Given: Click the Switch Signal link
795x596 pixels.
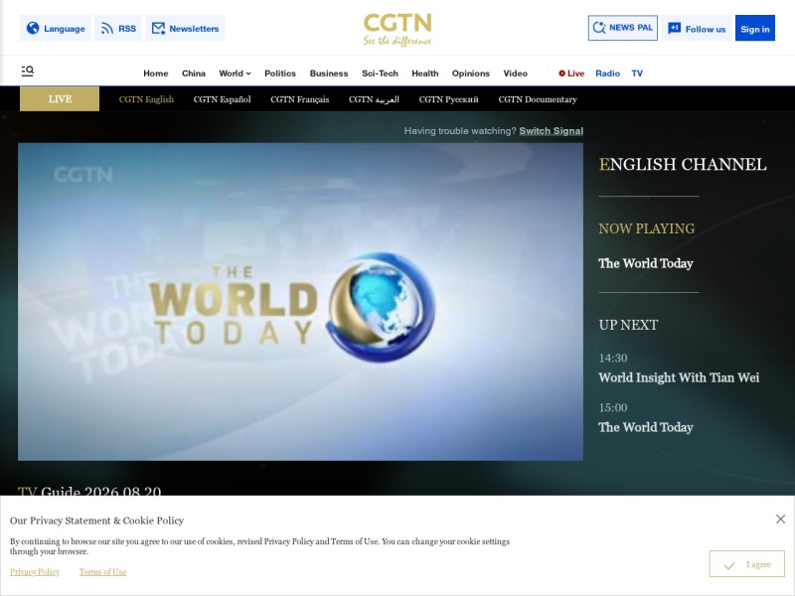Looking at the screenshot, I should click(552, 131).
